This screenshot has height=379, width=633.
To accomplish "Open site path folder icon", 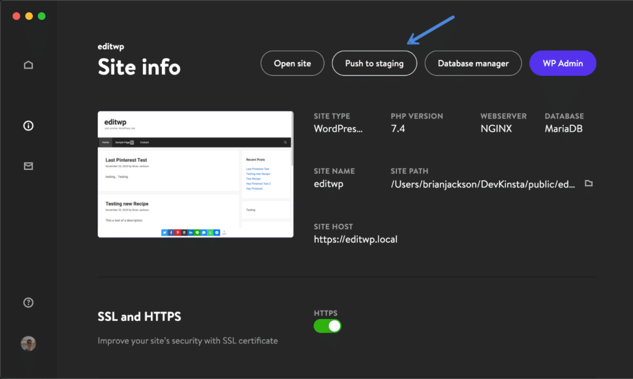I will coord(588,184).
